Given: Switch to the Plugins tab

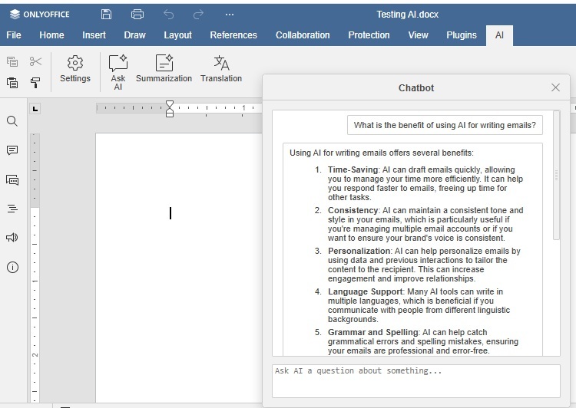Looking at the screenshot, I should [x=462, y=35].
